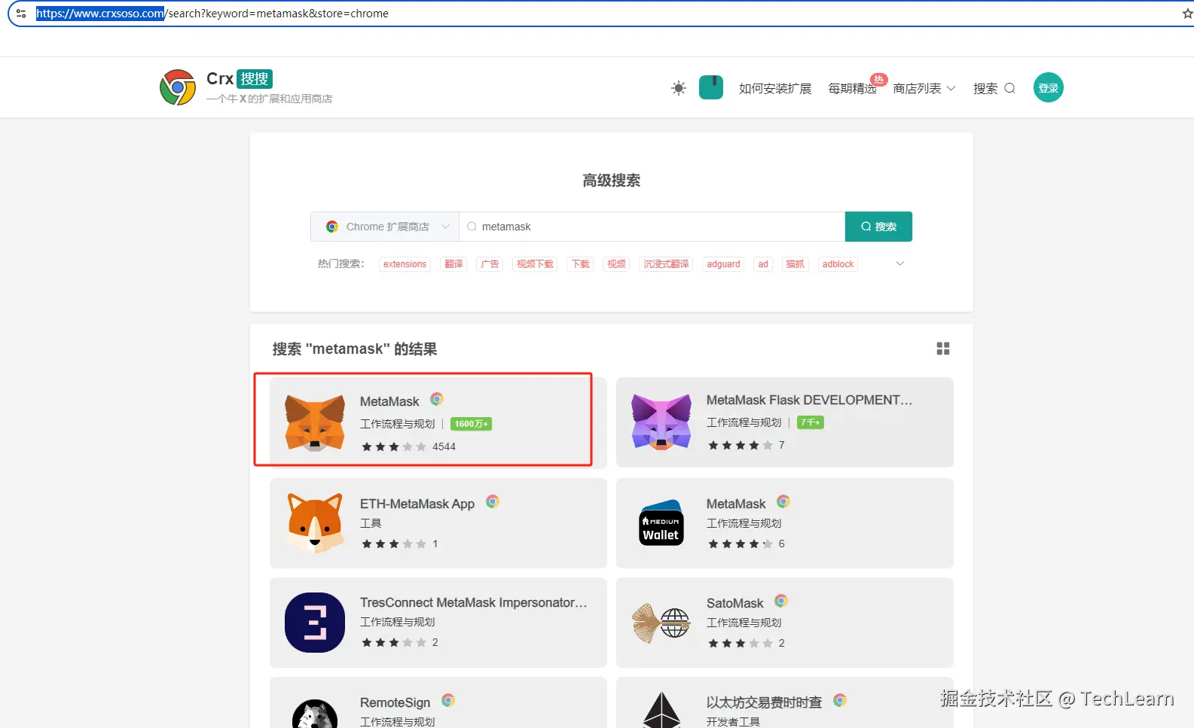Click the Medium Wallet icon
1194x728 pixels.
pyautogui.click(x=661, y=522)
